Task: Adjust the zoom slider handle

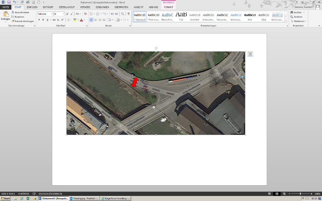Action: click(x=300, y=194)
